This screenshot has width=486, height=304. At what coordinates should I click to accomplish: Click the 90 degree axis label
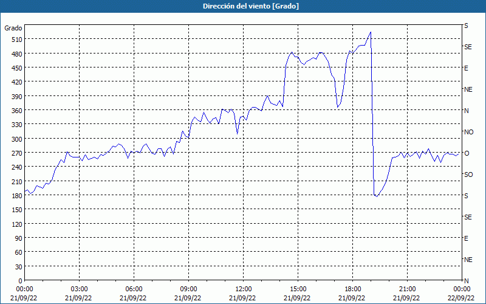[x=19, y=238]
